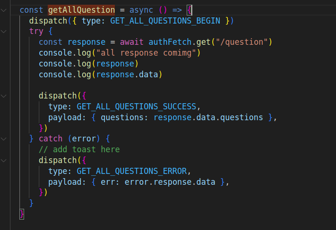Collapse the try block fold chevron
The height and width of the screenshot is (230, 336).
tap(4, 31)
